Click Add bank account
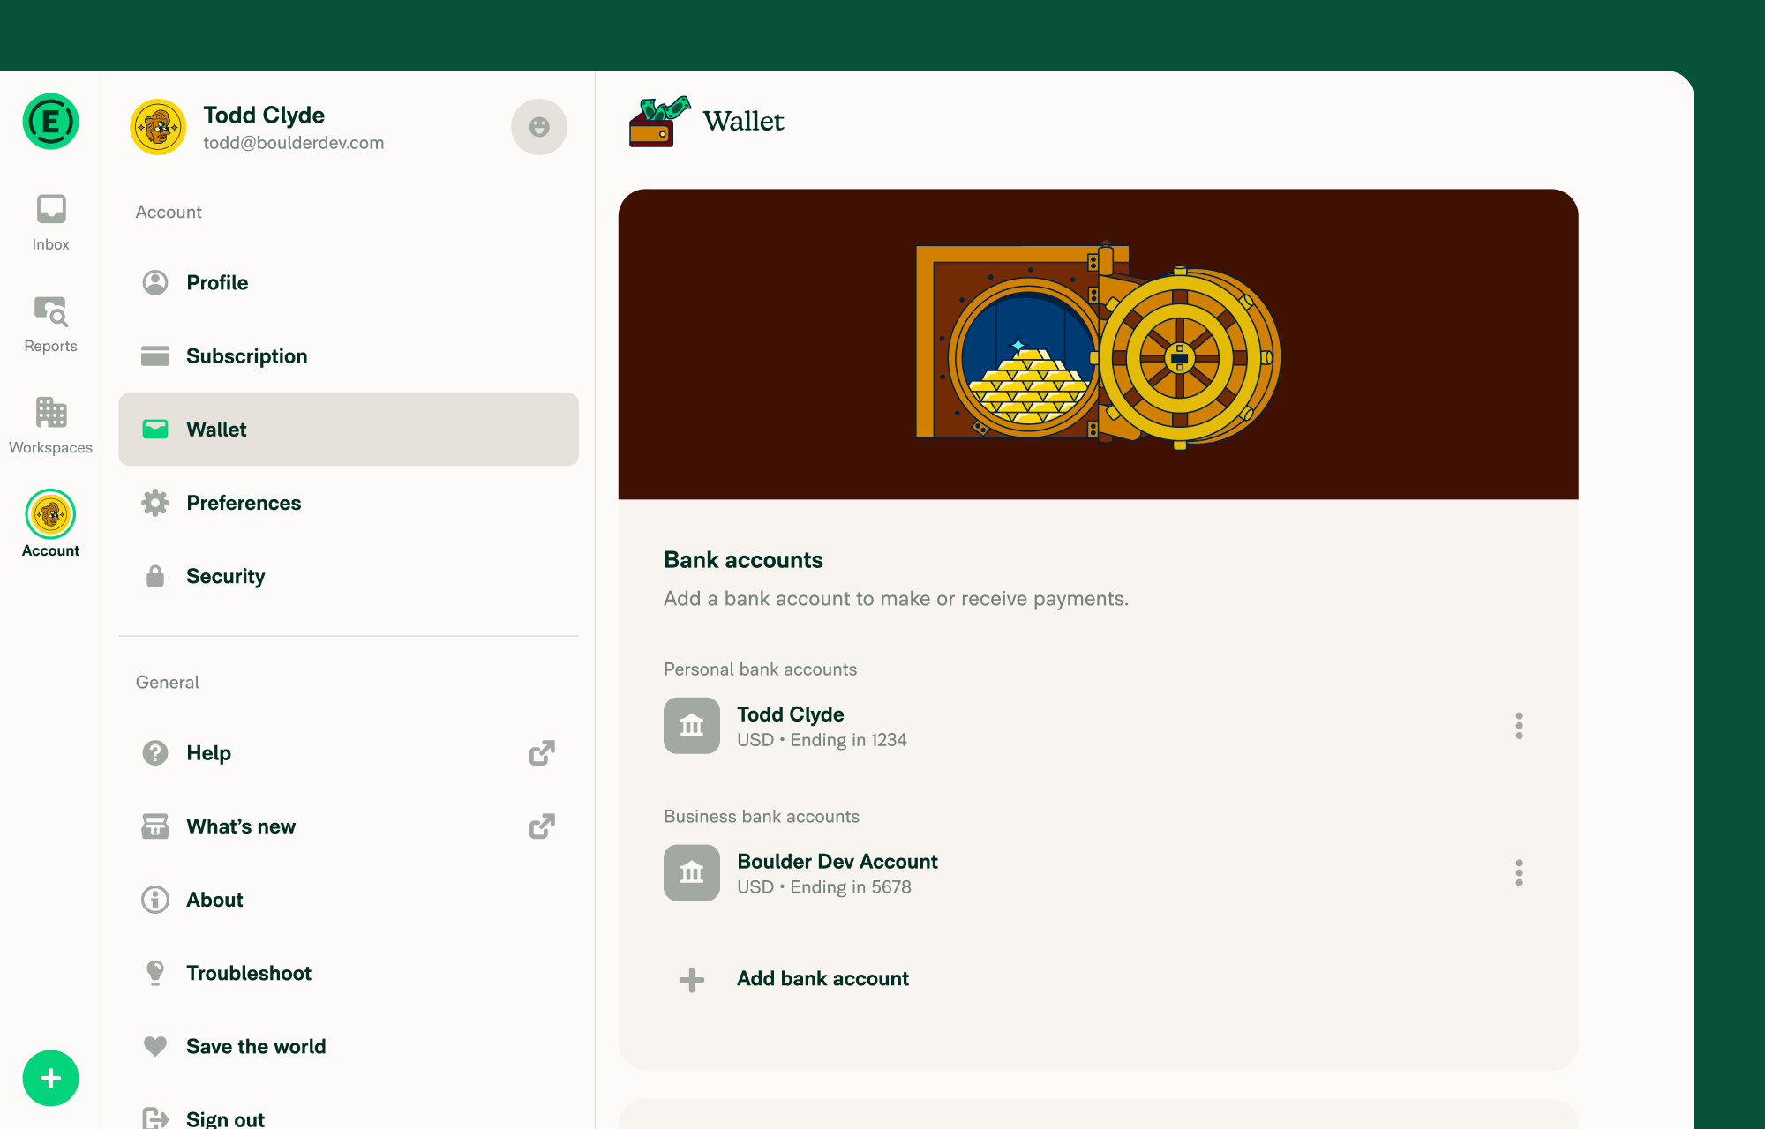 (822, 978)
